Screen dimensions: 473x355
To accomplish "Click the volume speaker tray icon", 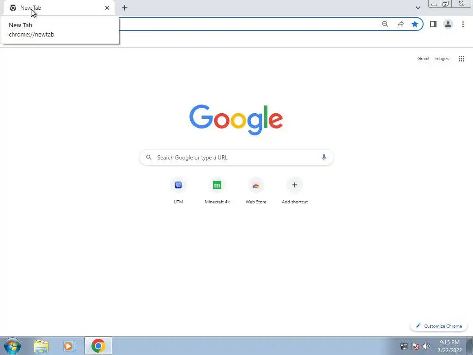I will tap(426, 346).
